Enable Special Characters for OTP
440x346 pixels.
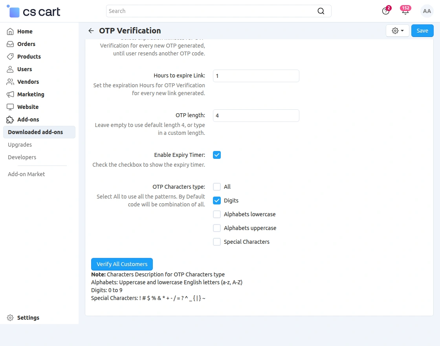coord(217,242)
